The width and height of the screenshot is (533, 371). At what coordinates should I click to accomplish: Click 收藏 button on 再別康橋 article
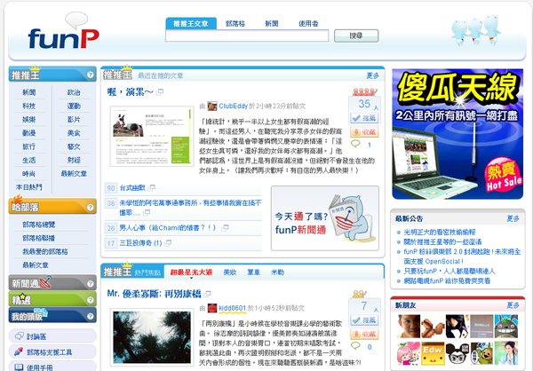pyautogui.click(x=364, y=335)
